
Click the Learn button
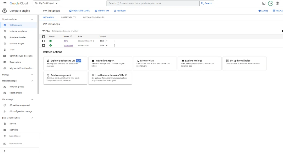[263, 11]
